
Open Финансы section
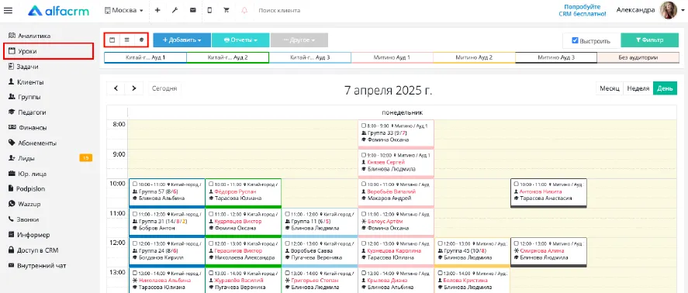click(28, 128)
